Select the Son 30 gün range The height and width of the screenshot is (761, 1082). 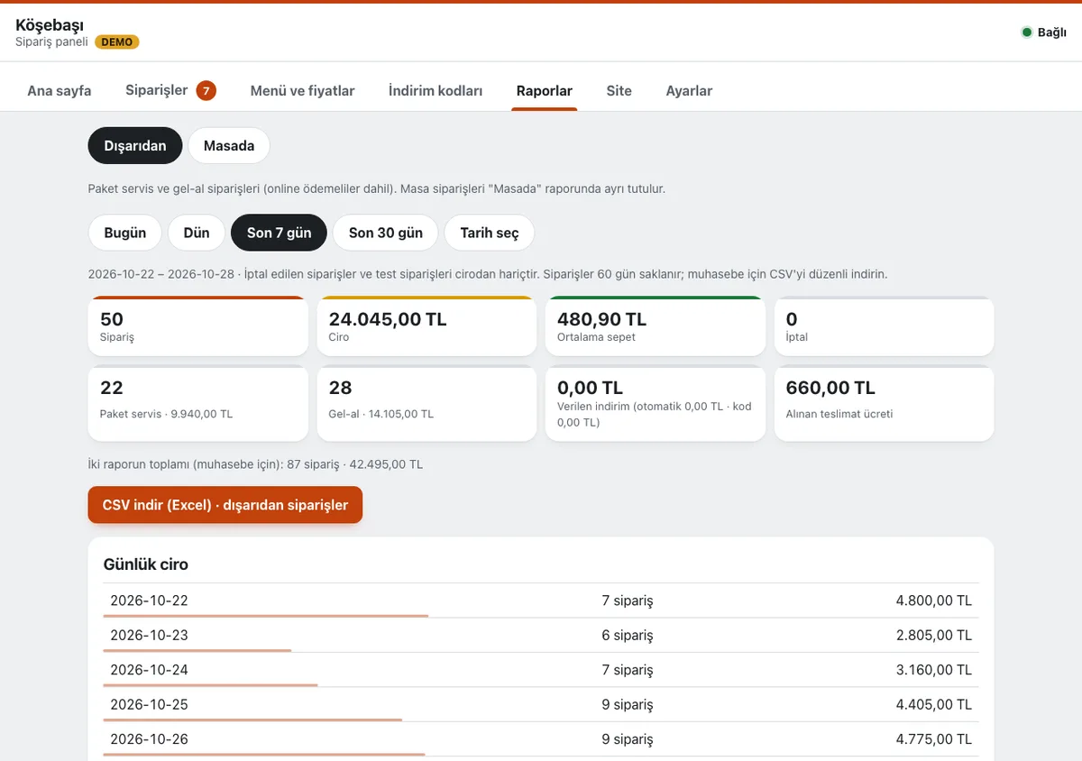click(386, 233)
